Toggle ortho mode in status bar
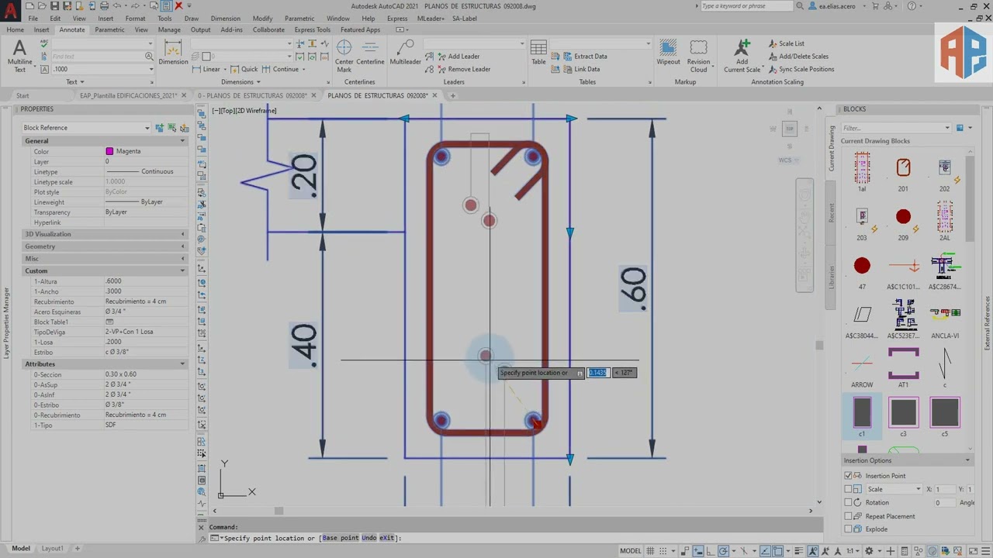Viewport: 993px width, 558px height. click(x=710, y=551)
